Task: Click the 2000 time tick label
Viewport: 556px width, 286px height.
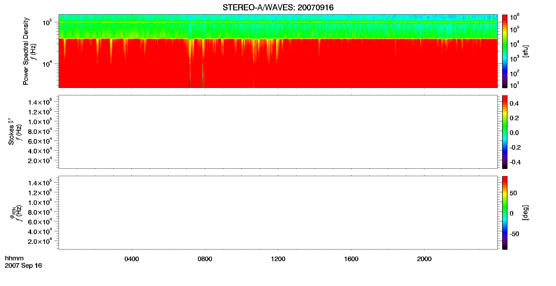Action: pos(424,259)
